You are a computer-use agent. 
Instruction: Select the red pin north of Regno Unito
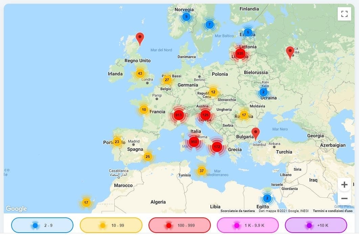140,39
